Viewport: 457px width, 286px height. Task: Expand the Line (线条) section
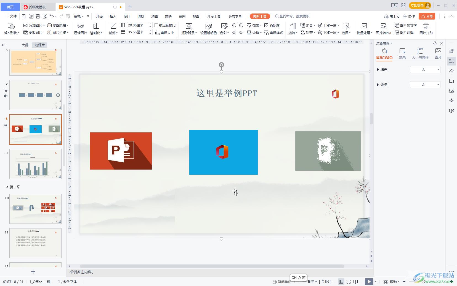tap(378, 85)
